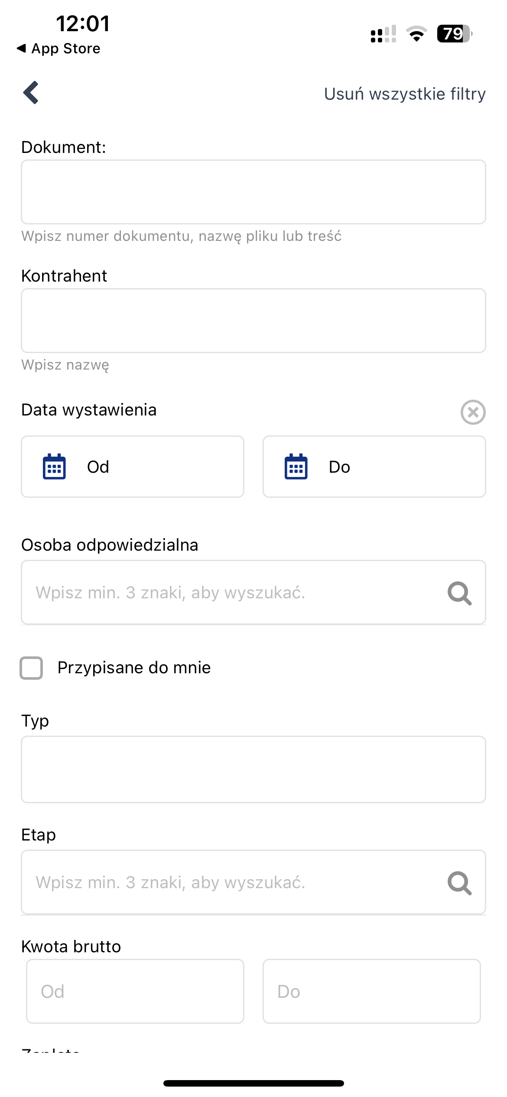Tap the Wi-Fi status icon
Screen dimensions: 507x1097
pos(416,33)
